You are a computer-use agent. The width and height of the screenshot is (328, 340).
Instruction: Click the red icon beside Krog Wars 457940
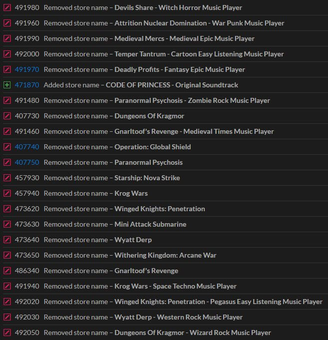pos(7,194)
